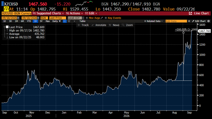Image resolution: width=212 pixels, height=119 pixels.
Task: Click the Add Data input field
Action: tap(176, 21)
